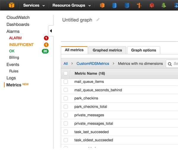Filter alarms by OK state

pyautogui.click(x=12, y=51)
